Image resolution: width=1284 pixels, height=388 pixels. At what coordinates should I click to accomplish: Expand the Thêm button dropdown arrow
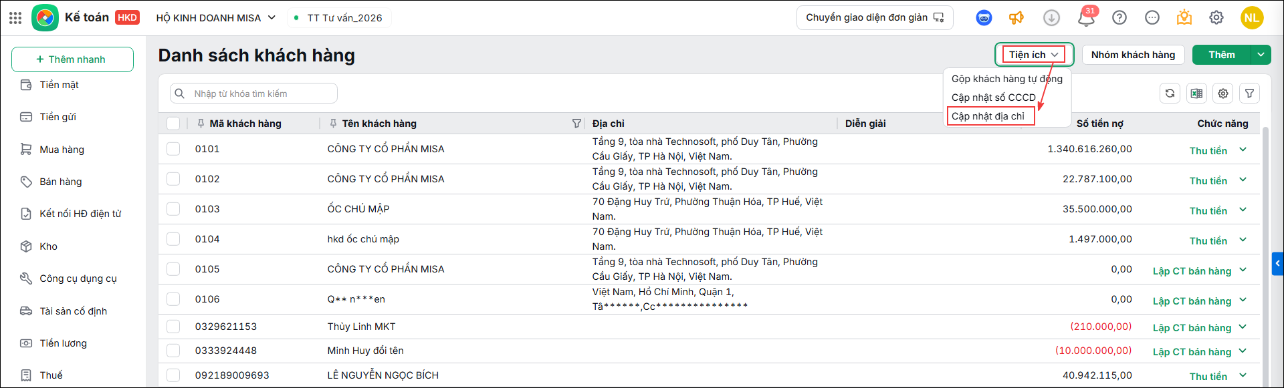(1261, 55)
